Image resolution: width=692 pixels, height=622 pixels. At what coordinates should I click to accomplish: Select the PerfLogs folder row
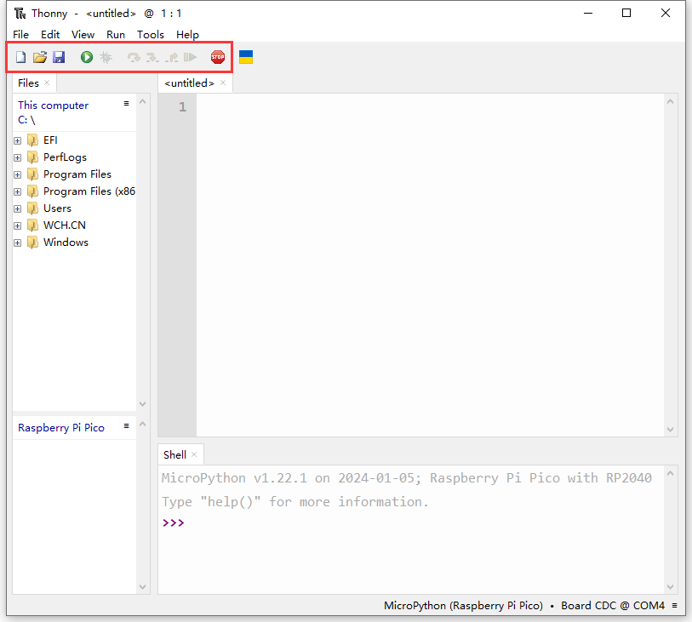(x=74, y=157)
